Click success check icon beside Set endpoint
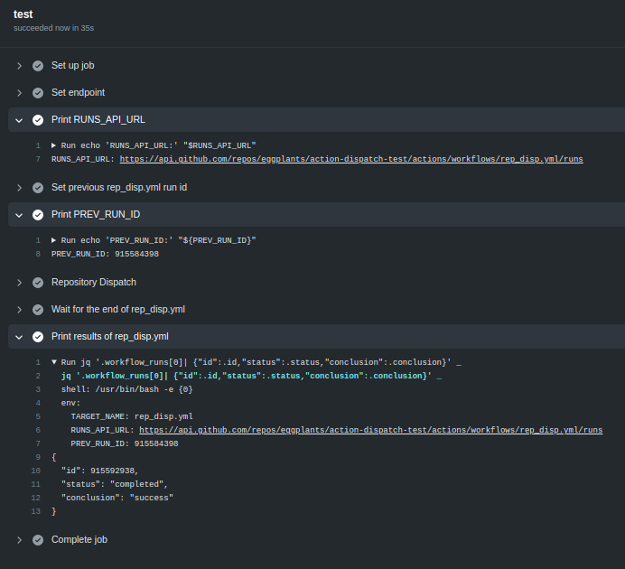This screenshot has width=625, height=569. click(38, 93)
